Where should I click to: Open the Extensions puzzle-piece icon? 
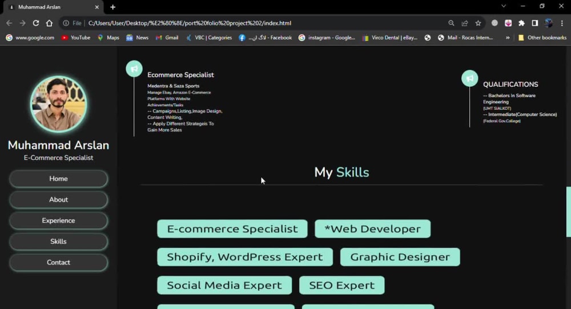521,23
